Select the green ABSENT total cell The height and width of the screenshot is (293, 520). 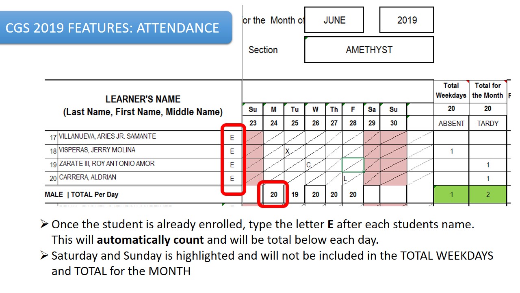[x=451, y=195]
